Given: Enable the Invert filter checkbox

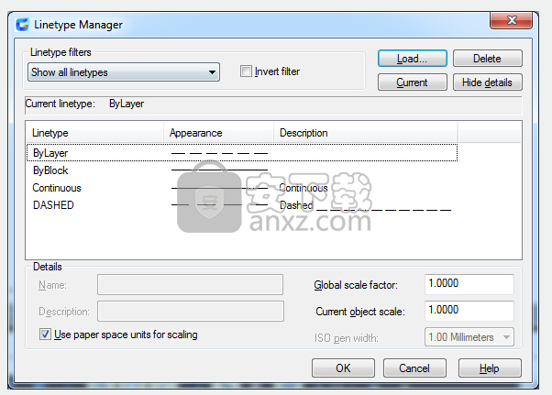Looking at the screenshot, I should (x=246, y=71).
